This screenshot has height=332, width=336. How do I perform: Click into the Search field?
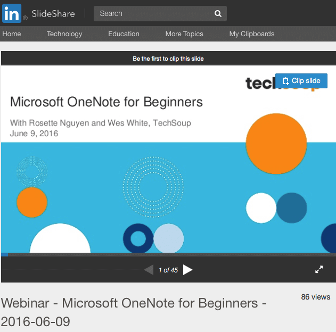pyautogui.click(x=160, y=13)
